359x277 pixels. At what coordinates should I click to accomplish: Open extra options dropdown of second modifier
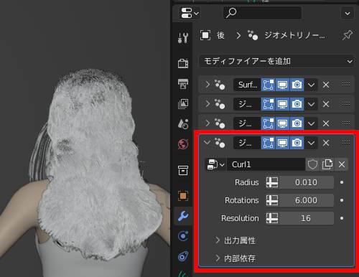coord(311,104)
